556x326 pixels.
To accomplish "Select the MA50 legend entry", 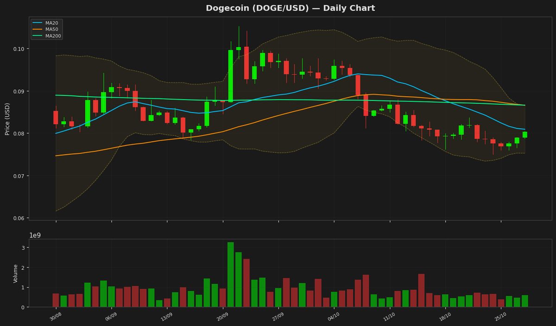I will point(47,29).
